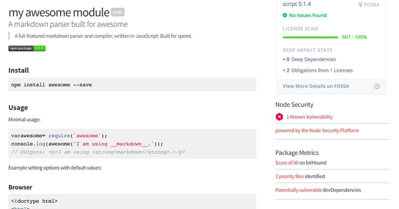The image size is (399, 209).
Task: Click the Node Security section heading
Action: 294,105
